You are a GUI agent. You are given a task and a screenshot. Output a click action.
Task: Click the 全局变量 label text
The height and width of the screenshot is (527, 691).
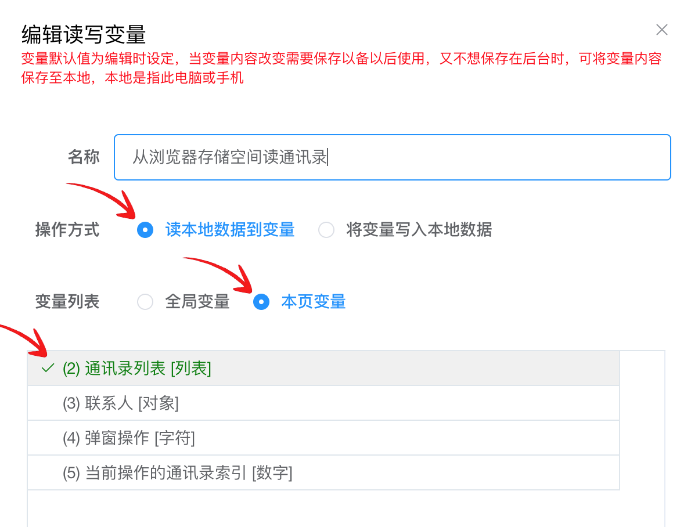click(197, 302)
